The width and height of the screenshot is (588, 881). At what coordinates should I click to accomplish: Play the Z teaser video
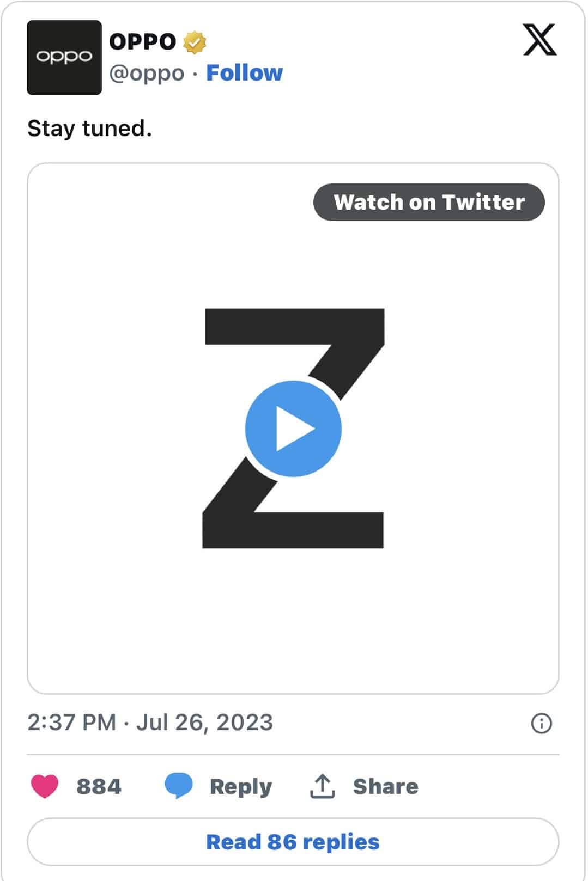293,429
